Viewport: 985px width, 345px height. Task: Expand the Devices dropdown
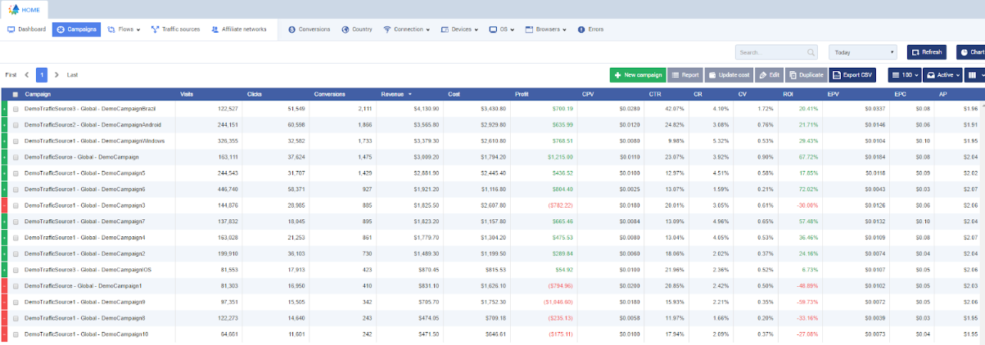click(x=460, y=29)
